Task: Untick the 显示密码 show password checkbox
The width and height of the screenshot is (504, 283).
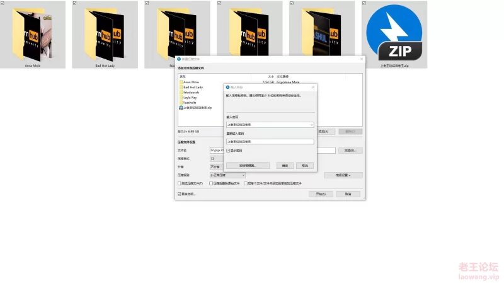Action: pyautogui.click(x=228, y=151)
